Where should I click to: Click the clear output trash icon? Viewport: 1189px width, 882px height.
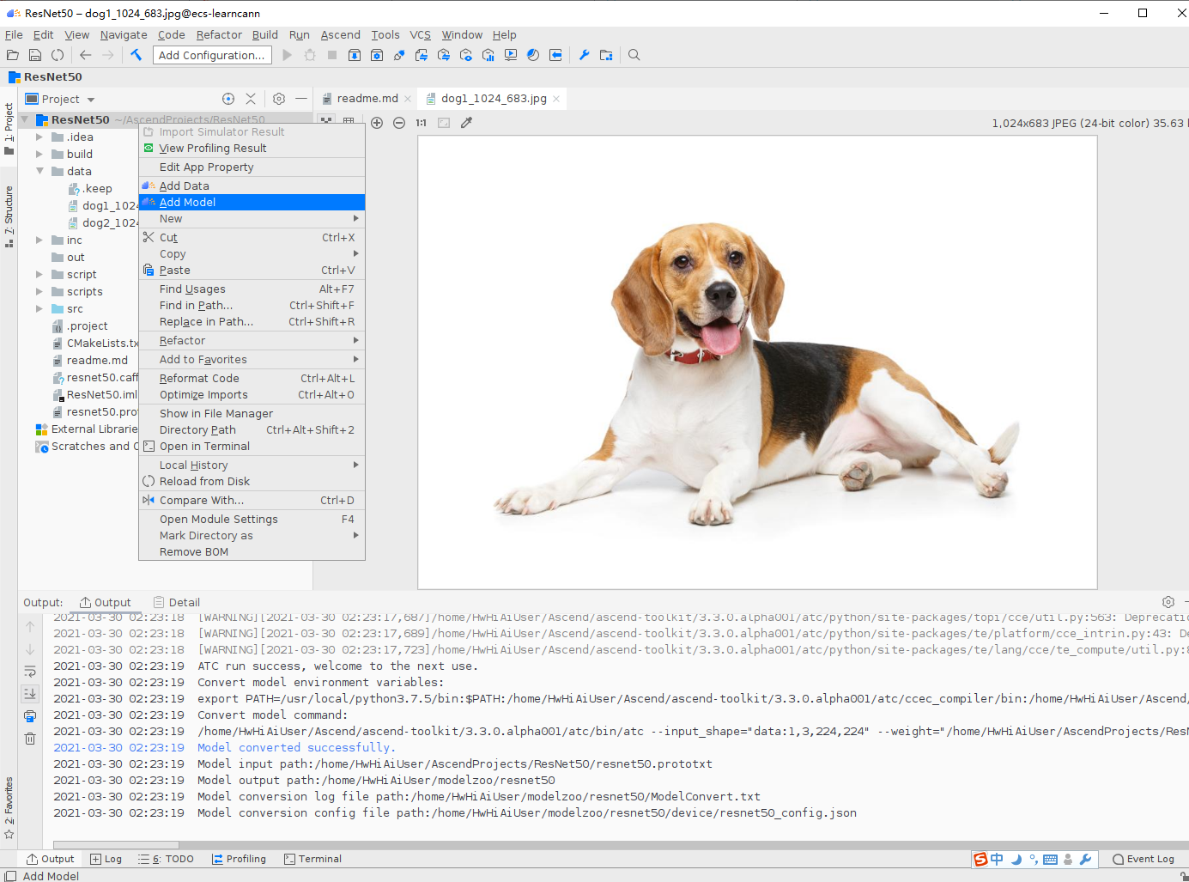coord(30,739)
